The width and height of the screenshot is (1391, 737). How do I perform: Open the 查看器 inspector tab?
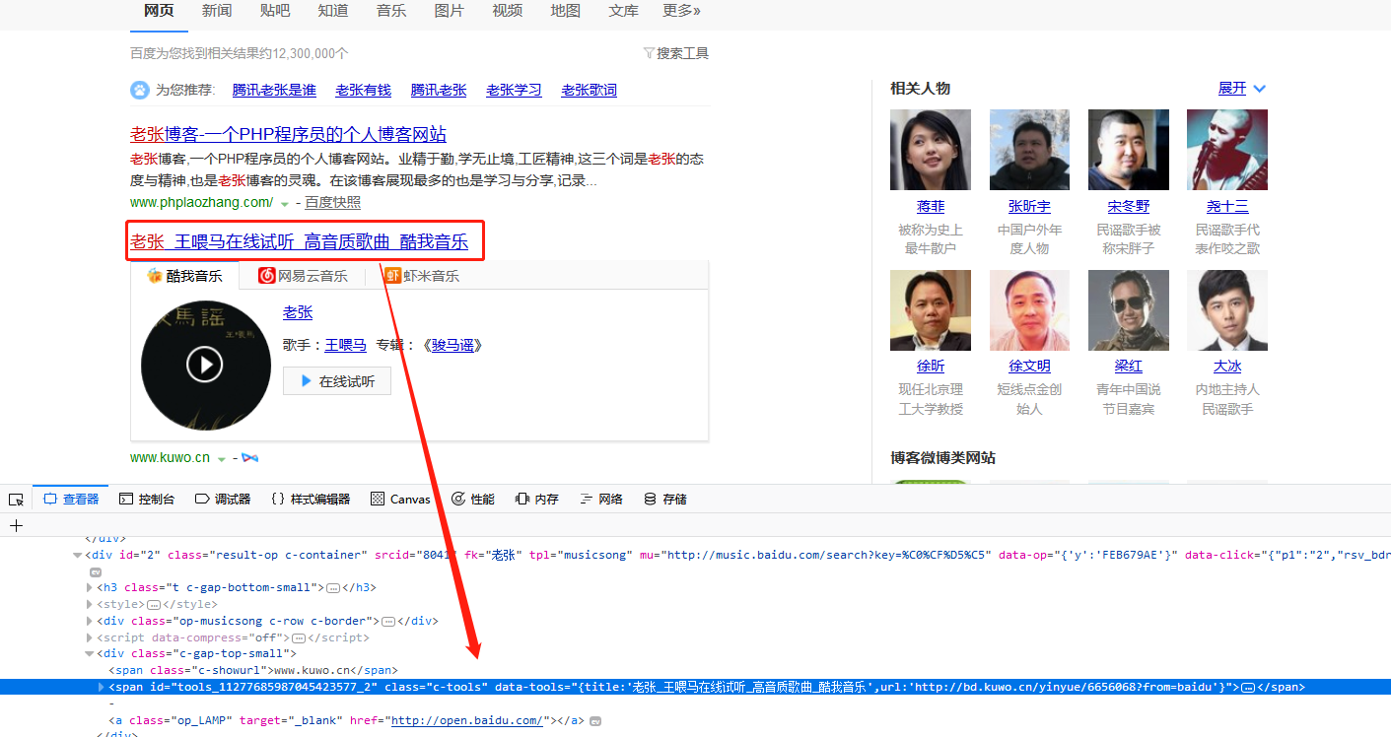pos(71,500)
